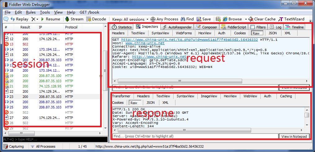Select request JSON tab

click(273, 33)
